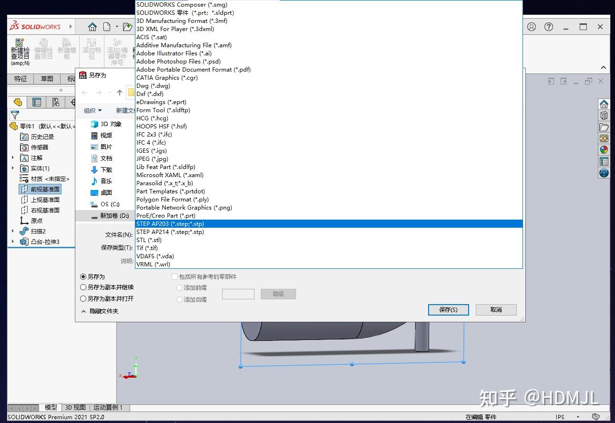The height and width of the screenshot is (423, 615).
Task: Expand the 凸台-拉伸3 feature node
Action: [11, 242]
